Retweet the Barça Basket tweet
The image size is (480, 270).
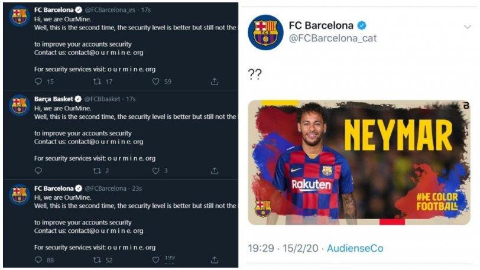(x=97, y=171)
